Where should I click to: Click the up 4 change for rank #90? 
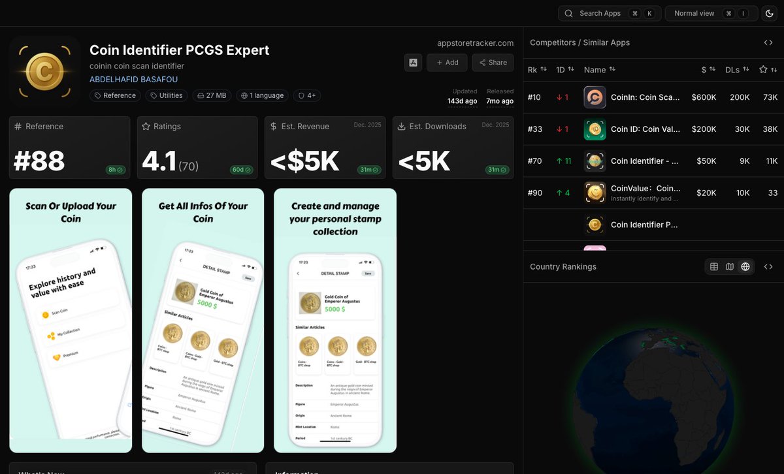(563, 193)
